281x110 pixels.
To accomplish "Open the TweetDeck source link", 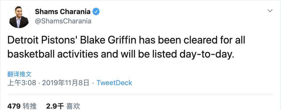I will 114,83.
